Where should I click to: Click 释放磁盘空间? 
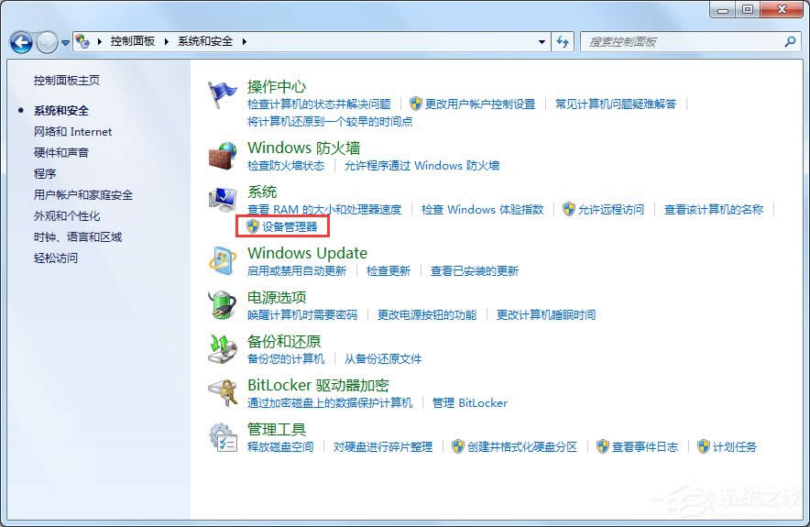(x=280, y=447)
